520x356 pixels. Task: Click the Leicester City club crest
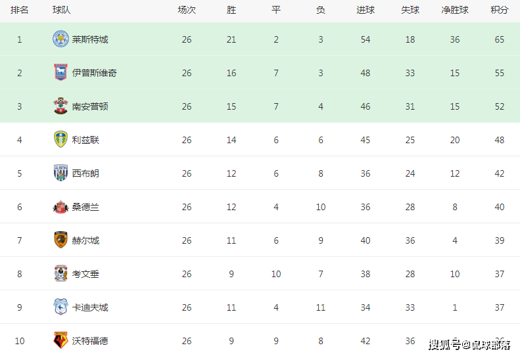(60, 39)
